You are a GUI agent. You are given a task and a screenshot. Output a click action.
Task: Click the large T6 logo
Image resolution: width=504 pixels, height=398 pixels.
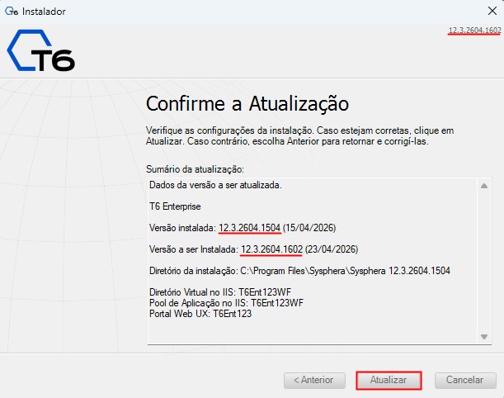pyautogui.click(x=40, y=50)
